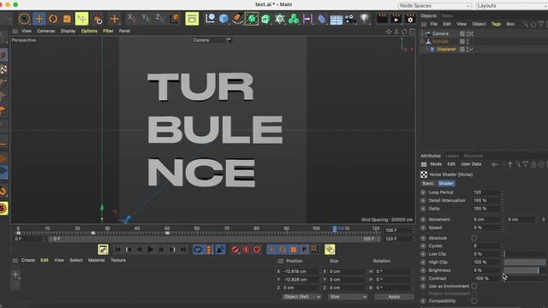Open viewport View menu

[x=27, y=31]
